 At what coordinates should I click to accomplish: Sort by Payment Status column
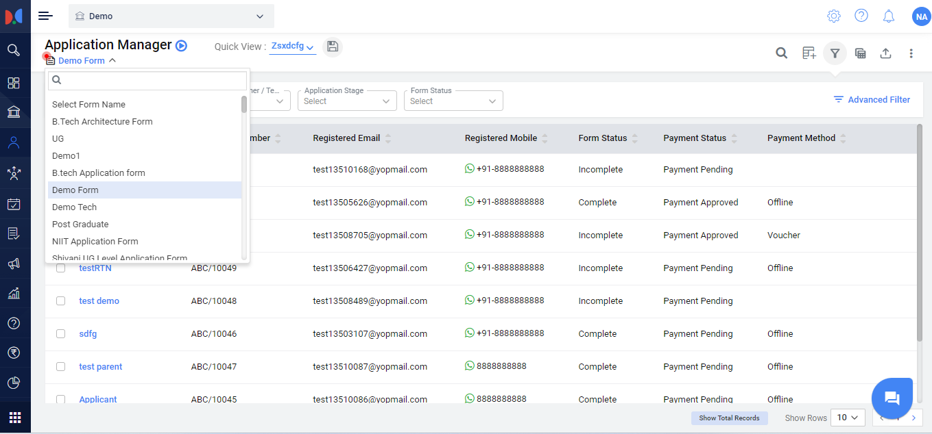[734, 138]
